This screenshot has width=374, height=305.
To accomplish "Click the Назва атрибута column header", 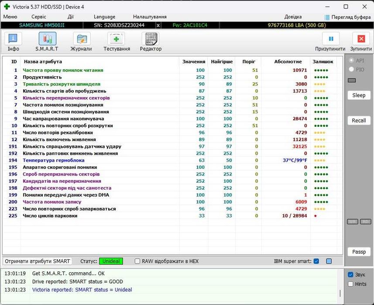I will pyautogui.click(x=43, y=62).
